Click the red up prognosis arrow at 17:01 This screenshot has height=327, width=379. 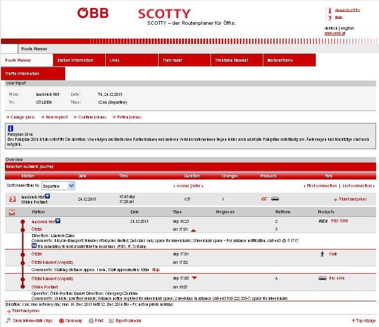pos(193,231)
